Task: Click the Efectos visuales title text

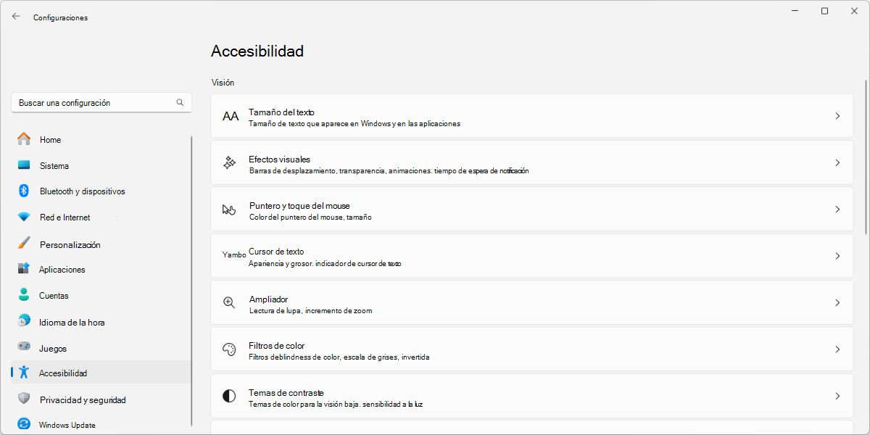Action: 279,159
